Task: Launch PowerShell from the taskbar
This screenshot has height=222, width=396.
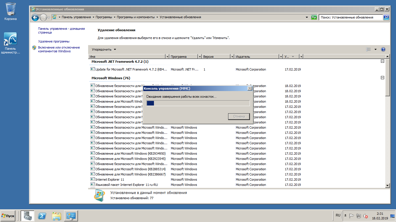Action: (42, 216)
